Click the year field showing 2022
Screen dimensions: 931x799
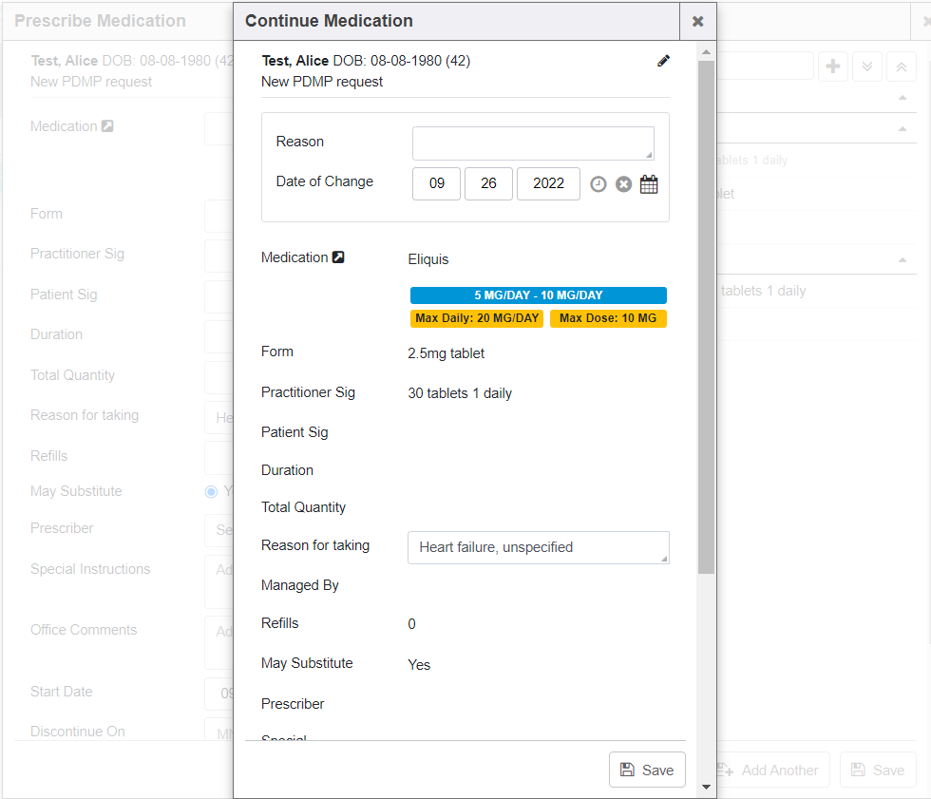pyautogui.click(x=548, y=184)
